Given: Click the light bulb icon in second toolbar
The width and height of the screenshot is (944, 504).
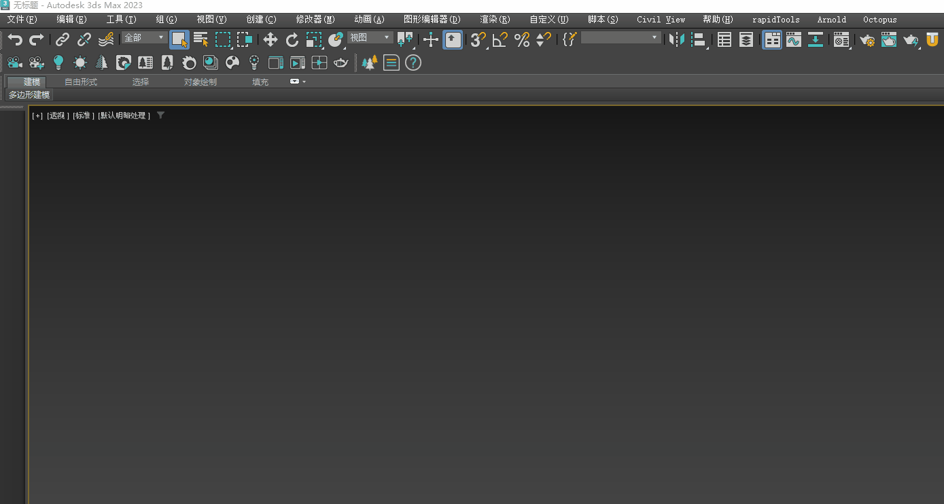Looking at the screenshot, I should coord(58,63).
